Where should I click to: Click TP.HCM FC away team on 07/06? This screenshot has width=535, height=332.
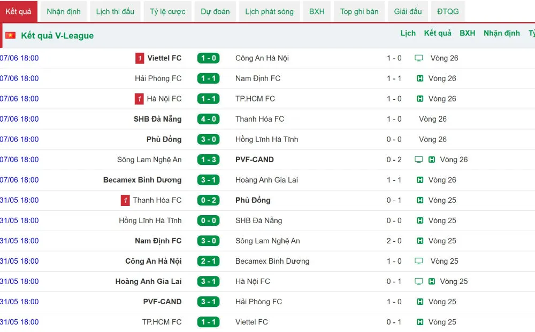coord(255,99)
